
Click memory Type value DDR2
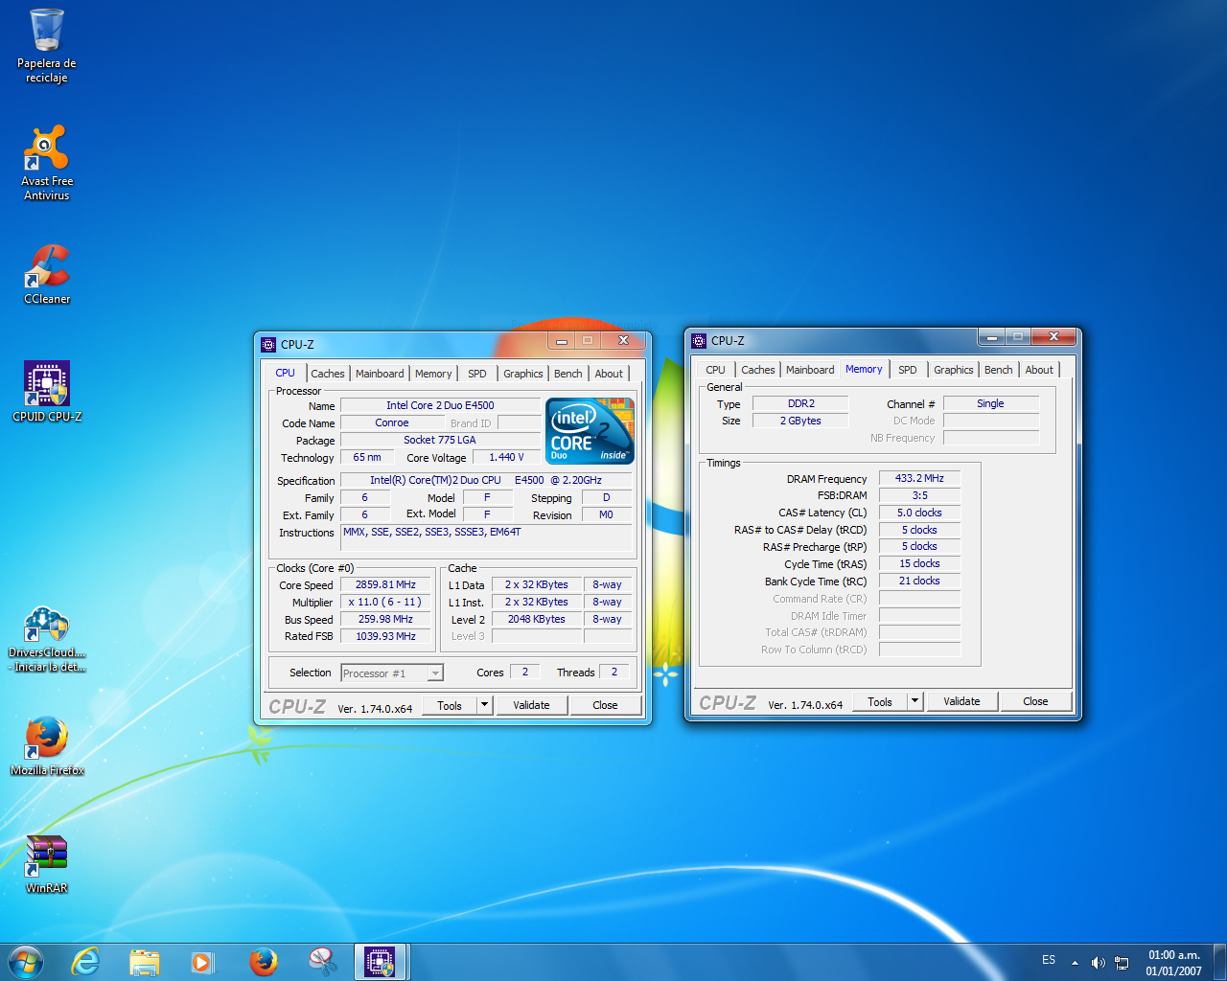tap(800, 403)
